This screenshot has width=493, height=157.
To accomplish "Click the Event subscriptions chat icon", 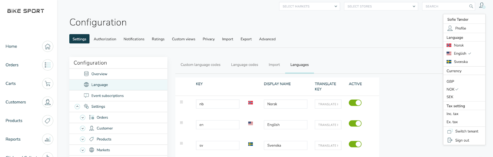I will (x=86, y=96).
